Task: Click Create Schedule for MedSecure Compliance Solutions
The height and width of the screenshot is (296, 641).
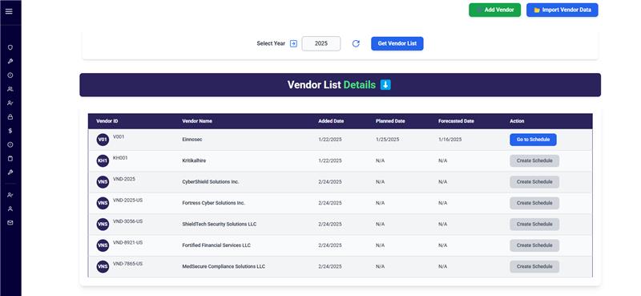Action: [x=534, y=266]
